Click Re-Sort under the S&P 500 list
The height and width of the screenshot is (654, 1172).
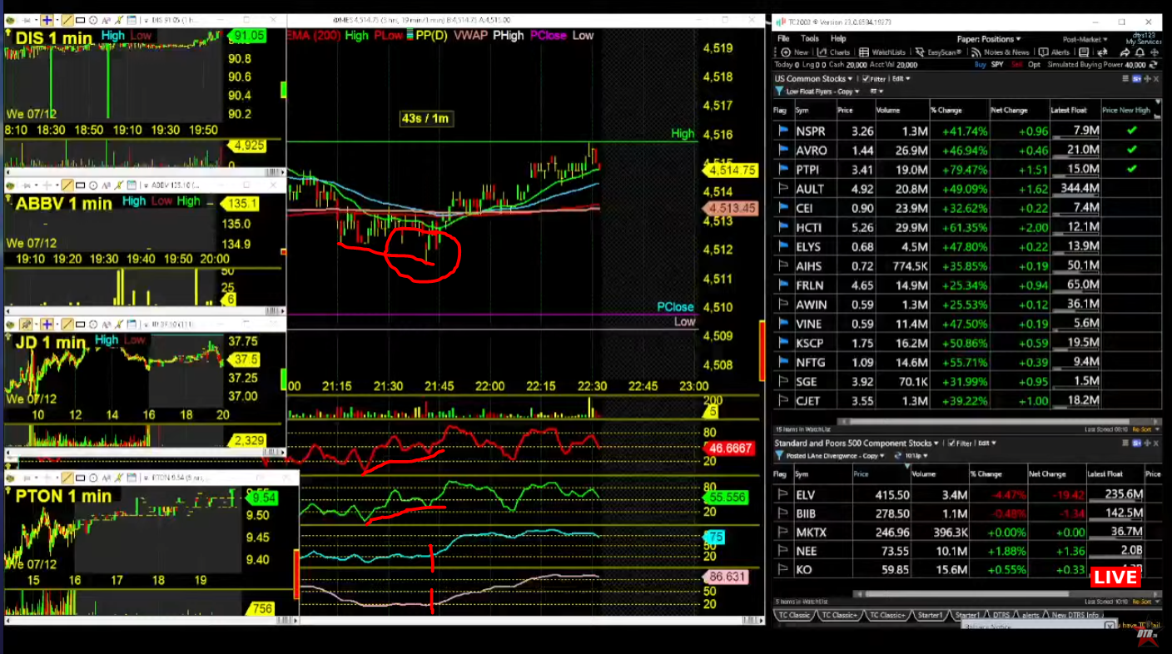[1142, 602]
